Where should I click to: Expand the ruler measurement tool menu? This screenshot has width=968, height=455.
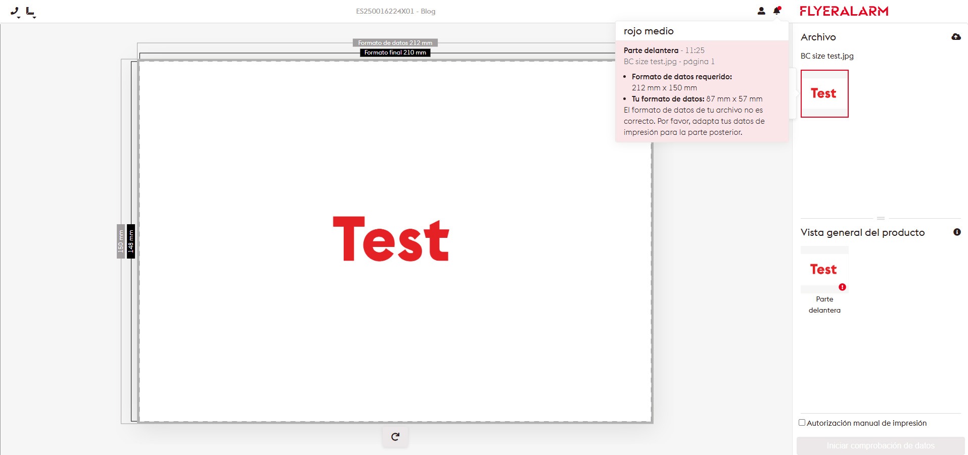pos(30,12)
